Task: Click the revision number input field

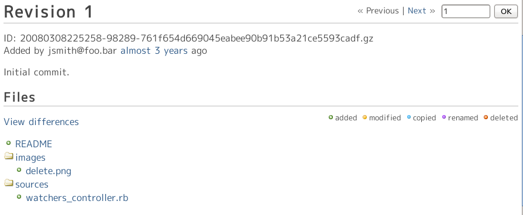Action: pos(466,11)
